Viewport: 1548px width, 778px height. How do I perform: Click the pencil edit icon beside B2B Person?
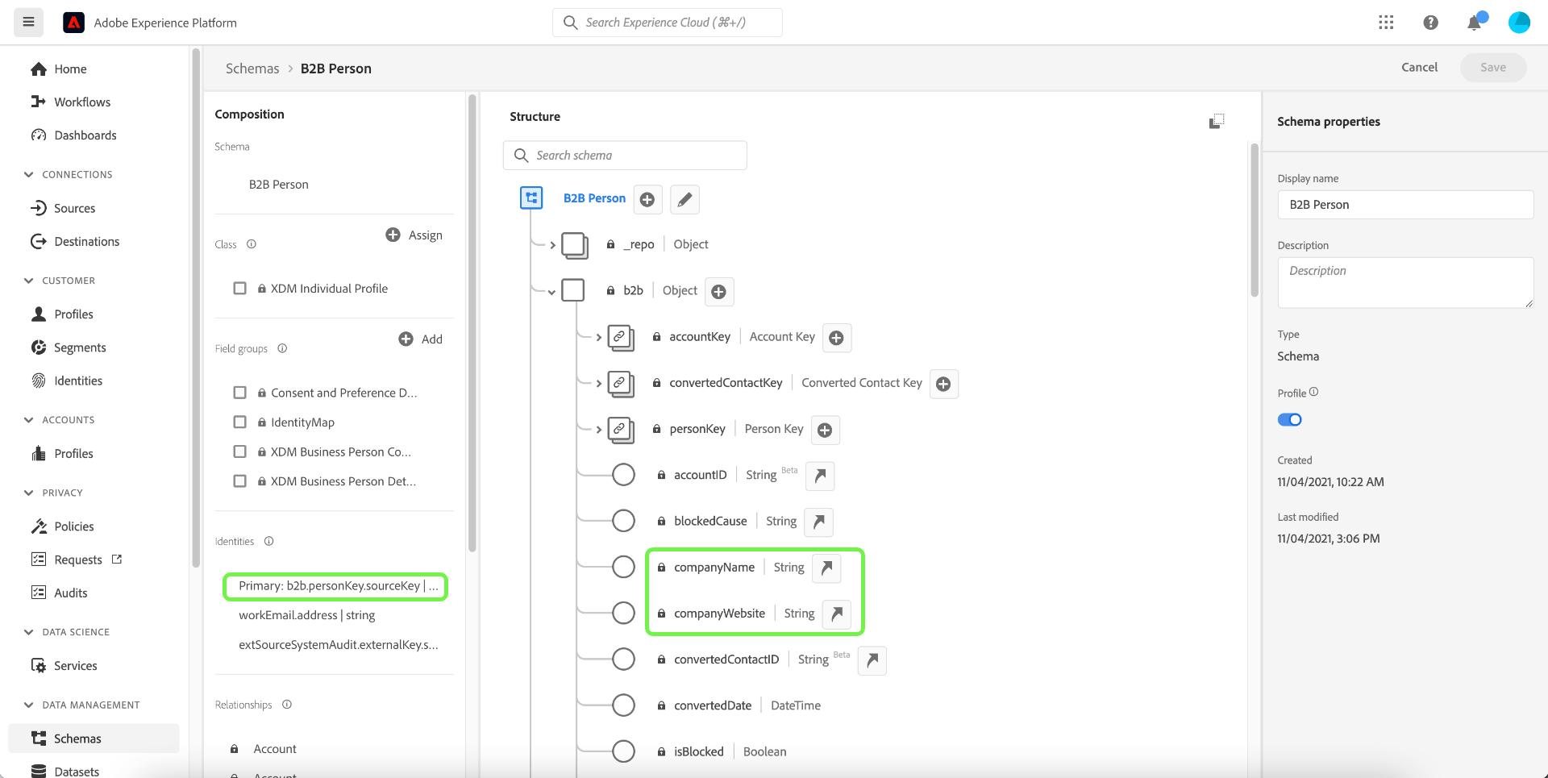[685, 199]
